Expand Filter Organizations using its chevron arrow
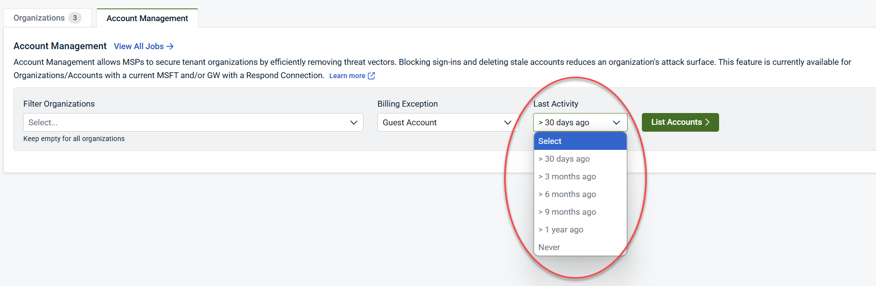The width and height of the screenshot is (876, 286). pos(354,122)
